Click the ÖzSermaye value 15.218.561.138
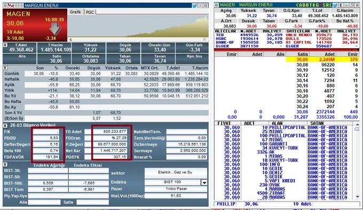 click(x=187, y=144)
